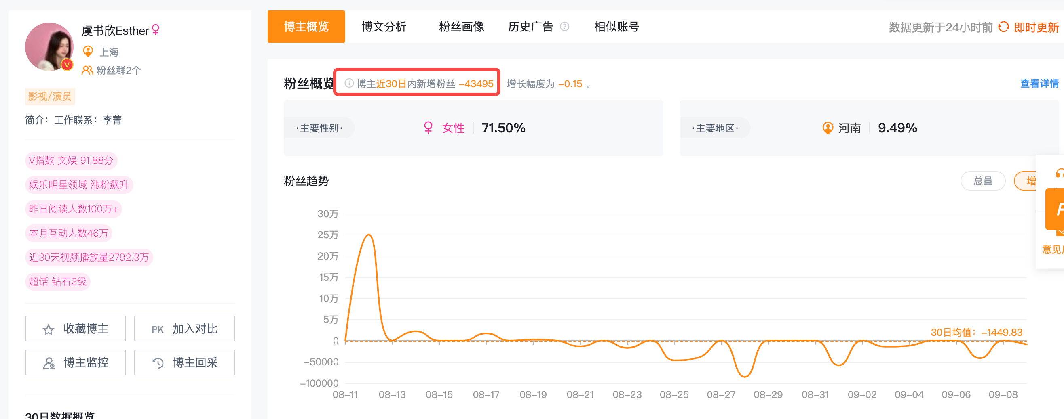
Task: Click the location pin icon beside 上海
Action: click(88, 52)
